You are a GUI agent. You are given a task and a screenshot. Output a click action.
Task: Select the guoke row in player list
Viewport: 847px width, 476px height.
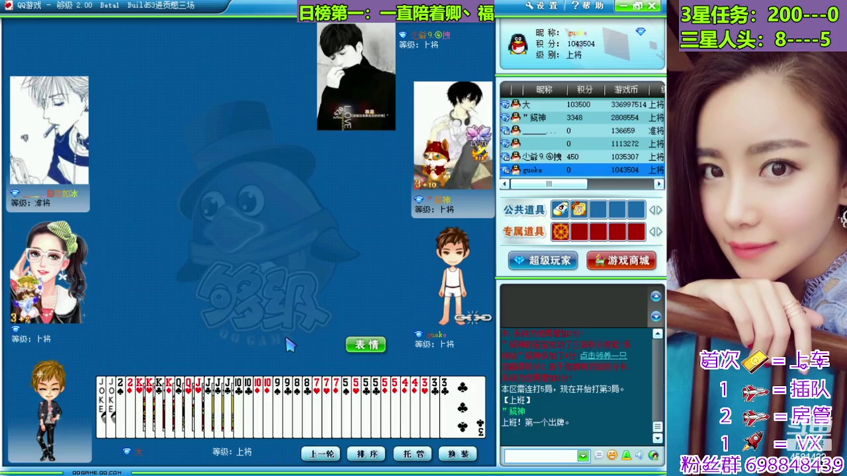coord(582,170)
